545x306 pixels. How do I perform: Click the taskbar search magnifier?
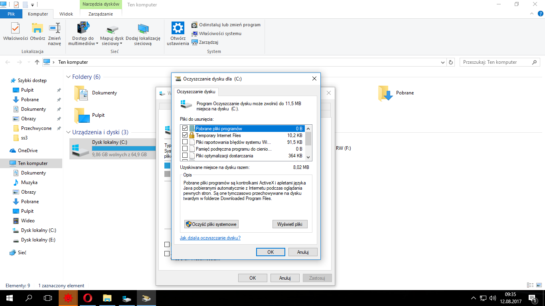pos(29,298)
